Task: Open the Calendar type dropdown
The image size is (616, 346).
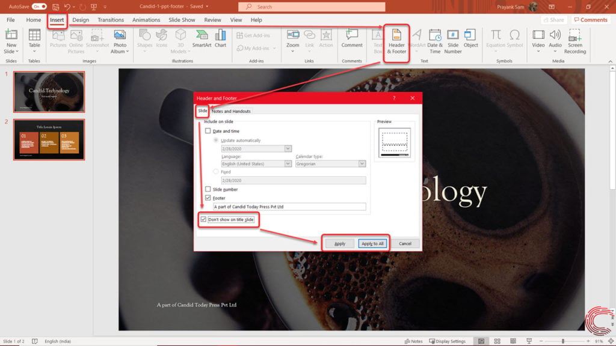Action: click(x=362, y=163)
